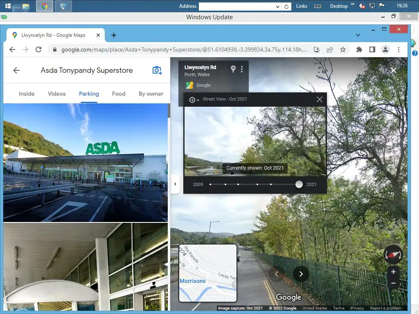Select the second timeline dot
This screenshot has width=419, height=314.
click(225, 184)
